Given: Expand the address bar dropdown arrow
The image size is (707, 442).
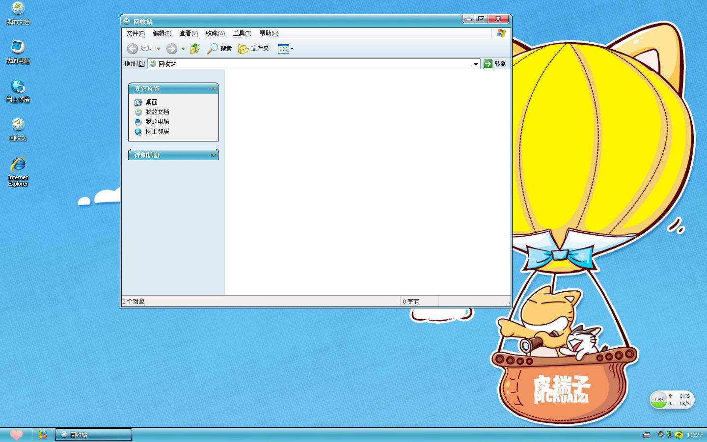Looking at the screenshot, I should 476,64.
